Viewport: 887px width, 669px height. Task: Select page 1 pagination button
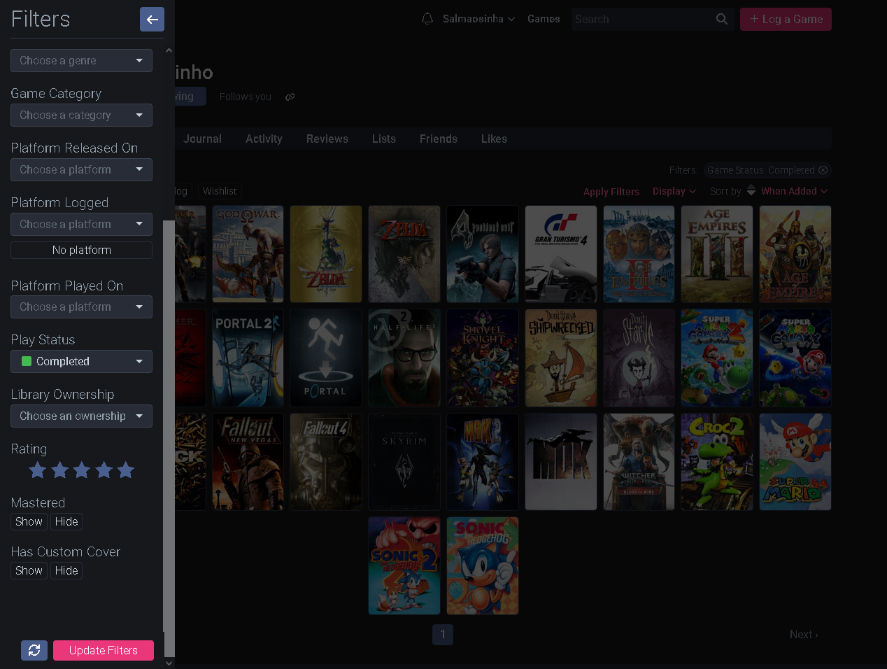443,635
